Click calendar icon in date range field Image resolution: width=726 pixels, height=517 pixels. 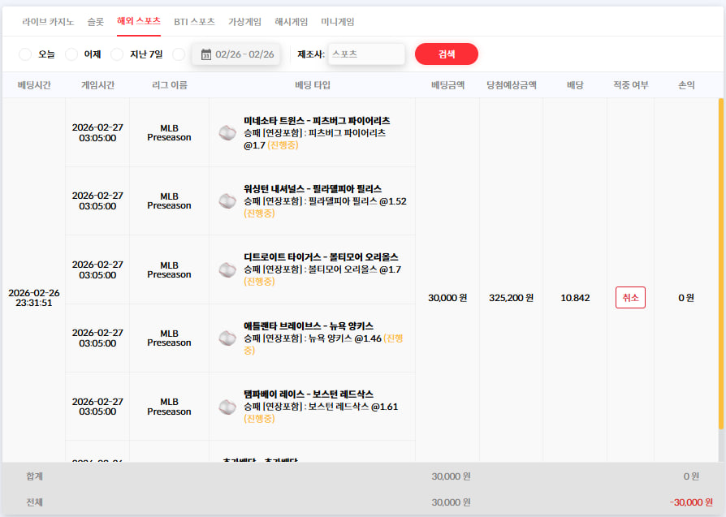tap(206, 54)
